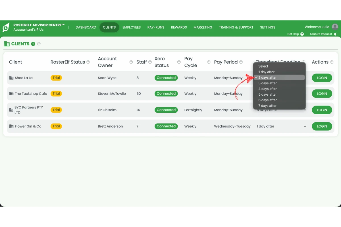
Task: Click the Get Help question mark icon
Action: [302, 34]
